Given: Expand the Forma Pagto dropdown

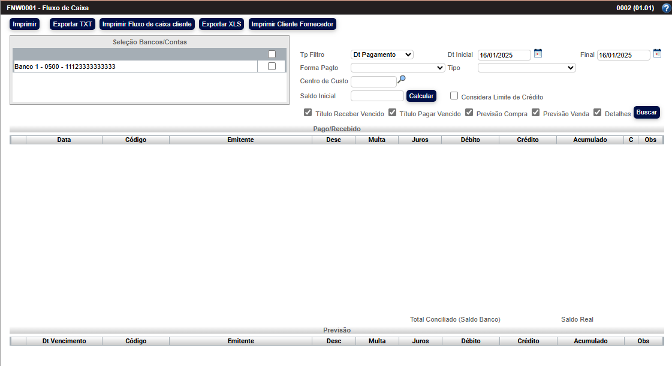Looking at the screenshot, I should click(396, 68).
